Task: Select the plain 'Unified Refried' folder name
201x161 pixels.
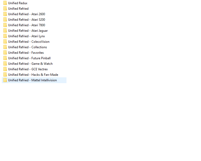Action: [x=18, y=9]
